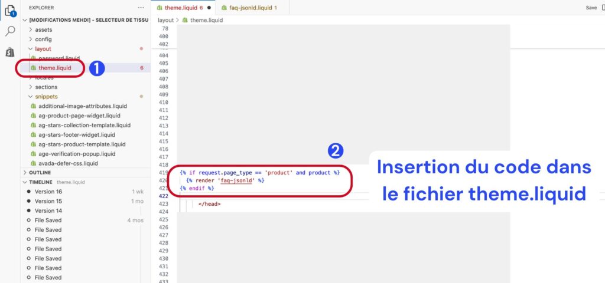Open ag-stars-product-template.liquid snippet
The image size is (605, 283).
82,144
